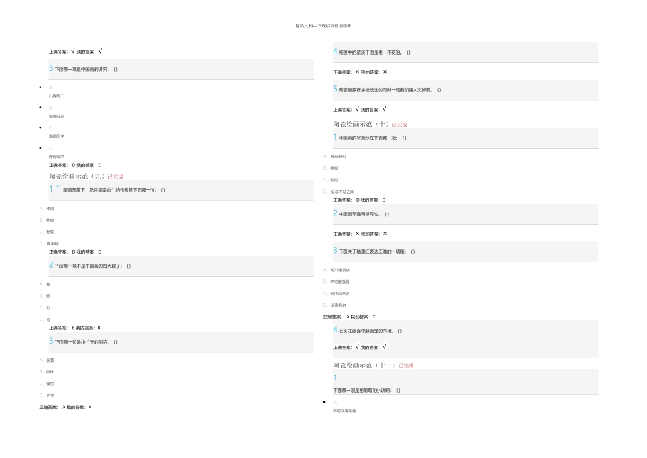Choose answer option 海阔天空
This screenshot has width=647, height=458.
(x=57, y=136)
